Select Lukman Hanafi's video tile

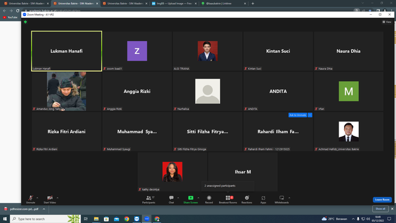pos(66,51)
